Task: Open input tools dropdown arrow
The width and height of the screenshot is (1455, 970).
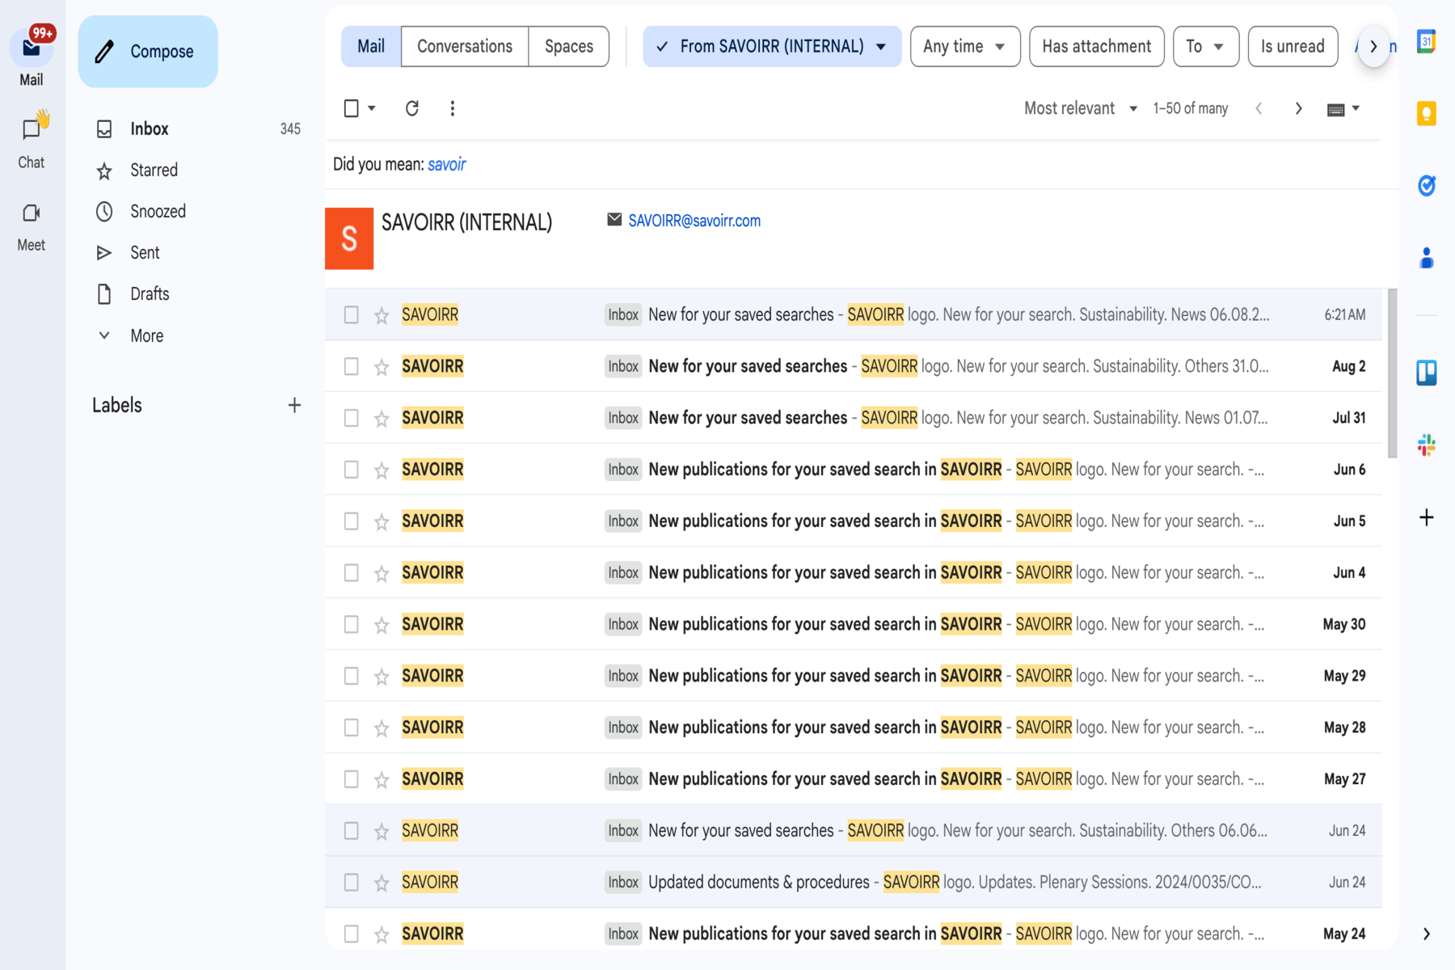Action: point(1356,108)
